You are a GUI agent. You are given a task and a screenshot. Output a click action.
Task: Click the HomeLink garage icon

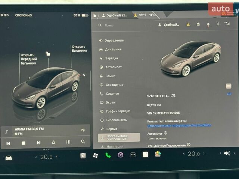[x=198, y=24]
